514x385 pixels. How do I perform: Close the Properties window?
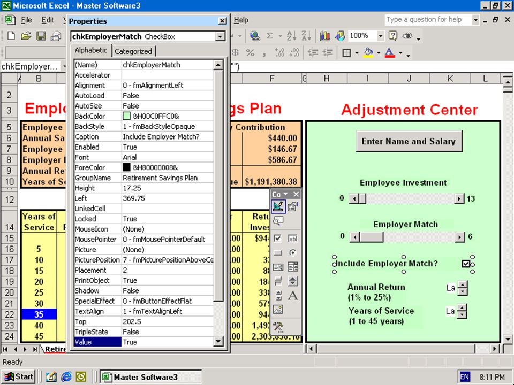click(x=223, y=21)
